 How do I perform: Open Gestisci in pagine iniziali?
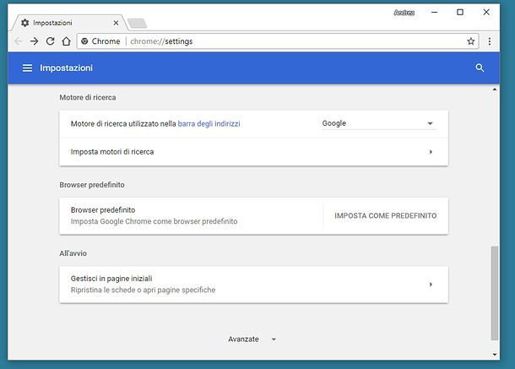(x=253, y=285)
